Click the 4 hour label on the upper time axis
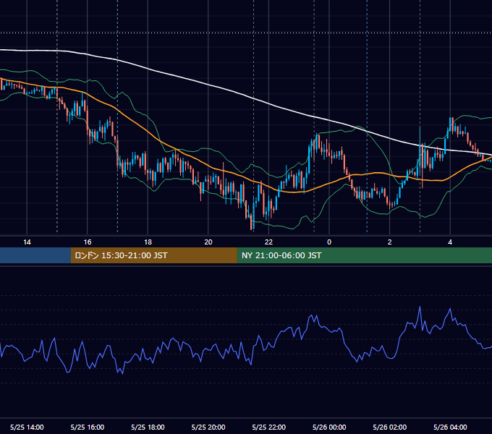The width and height of the screenshot is (492, 434). click(450, 242)
